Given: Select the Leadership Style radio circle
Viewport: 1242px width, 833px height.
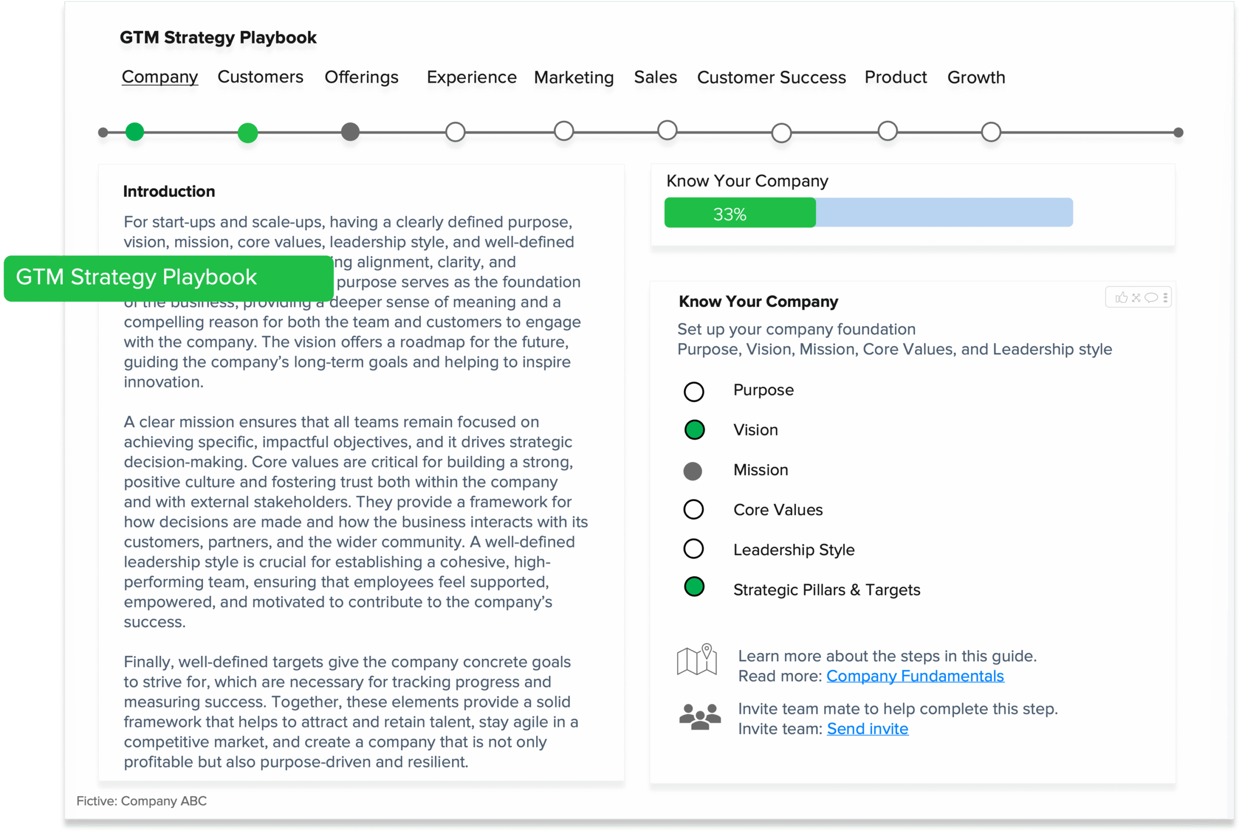Looking at the screenshot, I should 694,549.
